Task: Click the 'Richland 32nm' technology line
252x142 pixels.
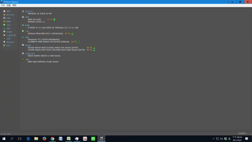Action: 36,22
